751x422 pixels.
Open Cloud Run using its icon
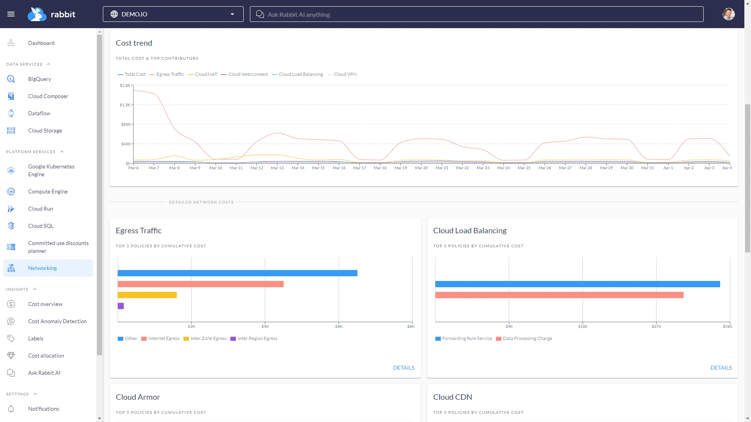click(x=11, y=209)
